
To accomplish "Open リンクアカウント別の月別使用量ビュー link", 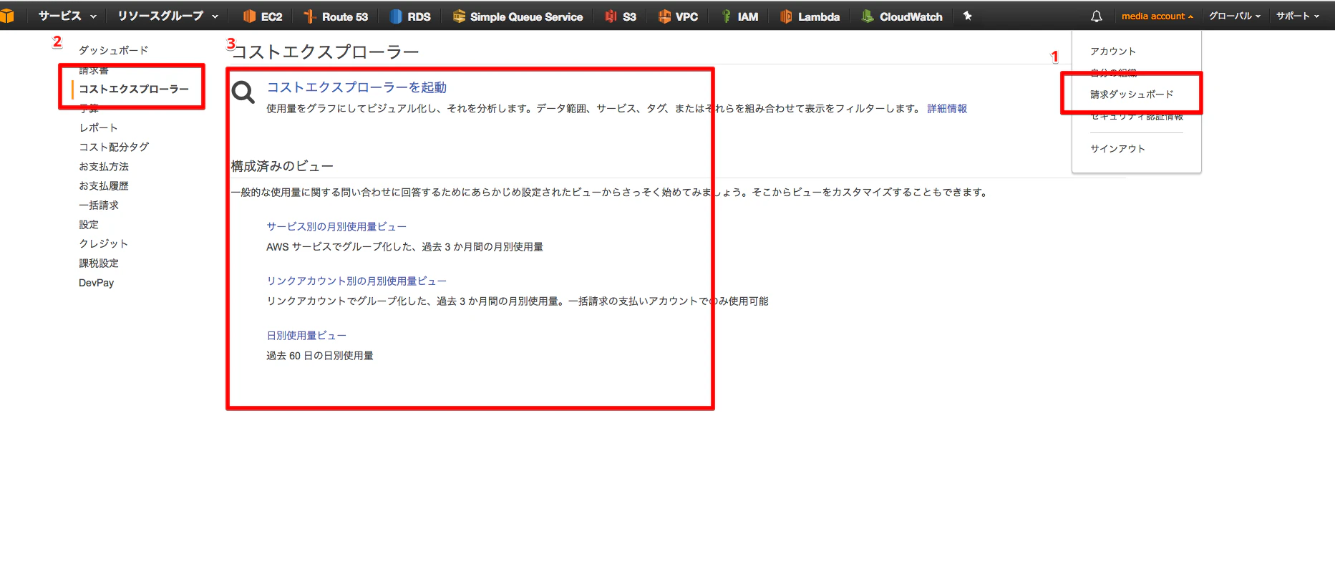I will [x=356, y=281].
